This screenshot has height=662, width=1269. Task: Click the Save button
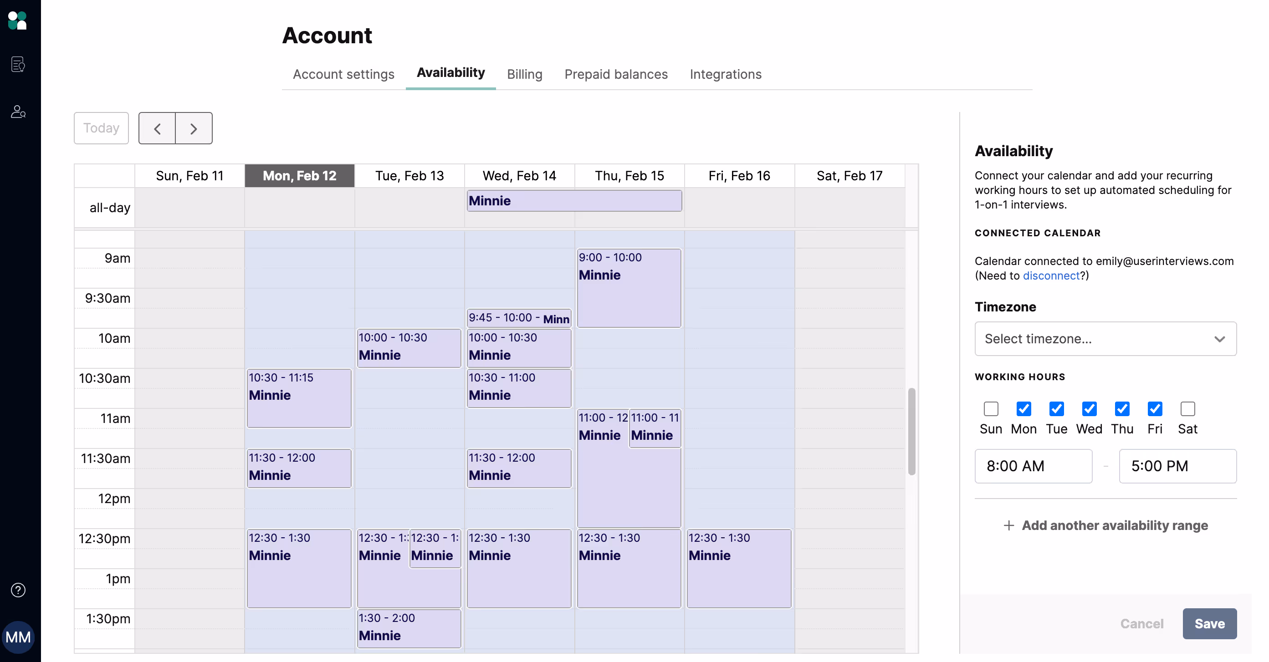[x=1209, y=623]
